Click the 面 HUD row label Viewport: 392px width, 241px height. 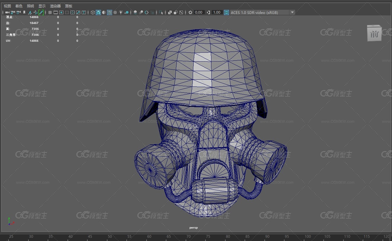click(8, 29)
